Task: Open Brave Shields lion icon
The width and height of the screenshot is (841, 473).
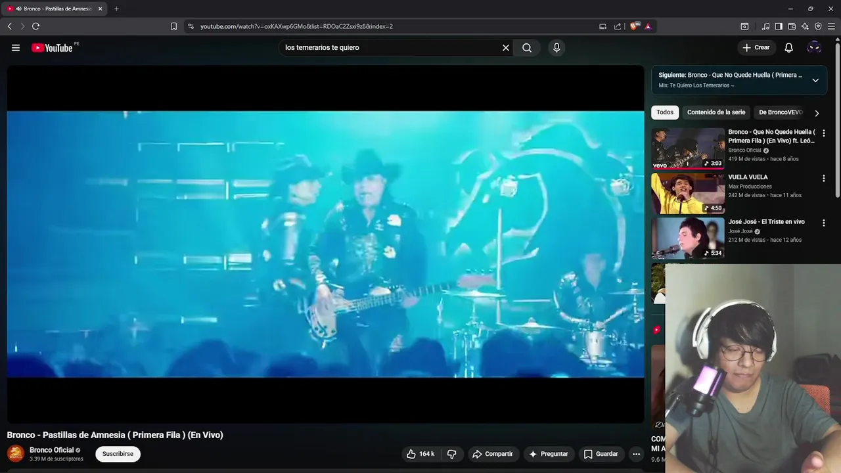Action: click(x=633, y=26)
